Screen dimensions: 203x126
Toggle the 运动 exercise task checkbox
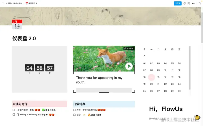74,115
